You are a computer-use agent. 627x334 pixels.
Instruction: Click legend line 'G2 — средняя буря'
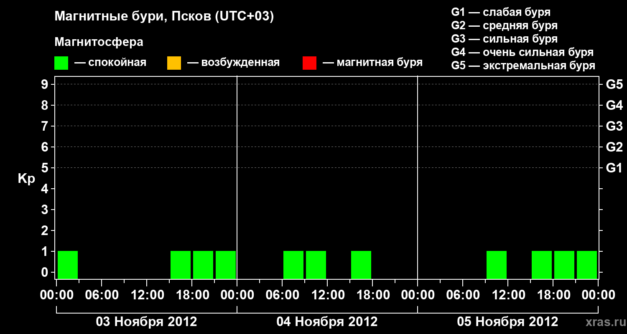505,25
